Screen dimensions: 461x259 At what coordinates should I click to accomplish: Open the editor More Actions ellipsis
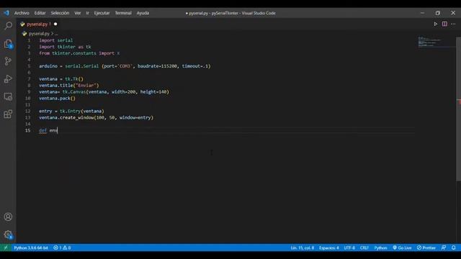(453, 24)
